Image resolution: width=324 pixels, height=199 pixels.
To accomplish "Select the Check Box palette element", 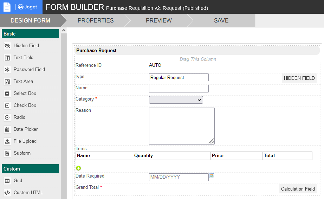I will click(x=25, y=105).
